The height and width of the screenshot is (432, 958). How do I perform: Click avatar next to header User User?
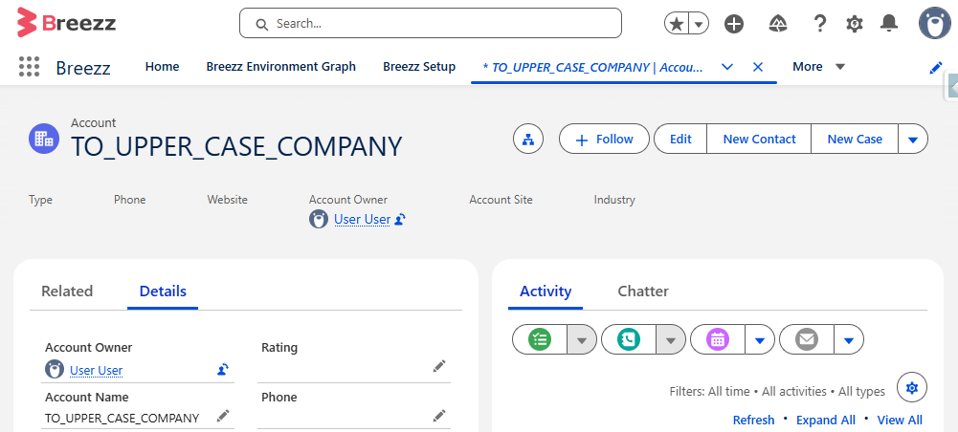click(x=319, y=219)
